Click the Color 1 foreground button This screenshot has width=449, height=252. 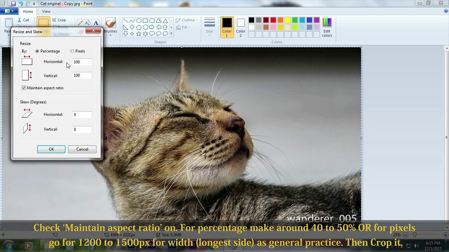point(227,27)
